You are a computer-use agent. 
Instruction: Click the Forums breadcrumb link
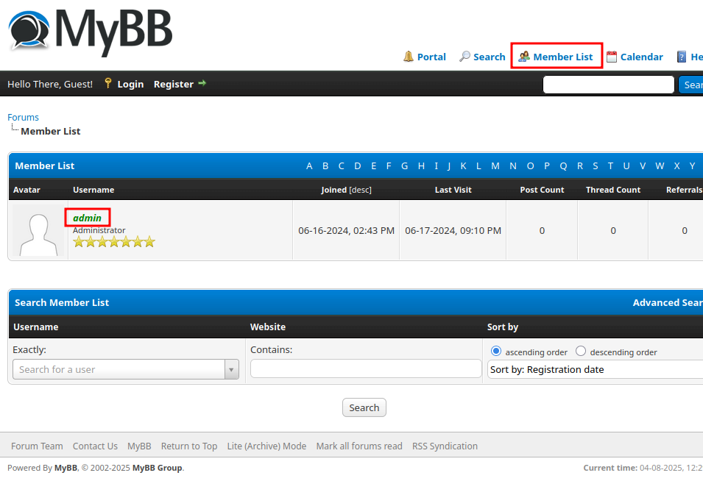(x=23, y=117)
